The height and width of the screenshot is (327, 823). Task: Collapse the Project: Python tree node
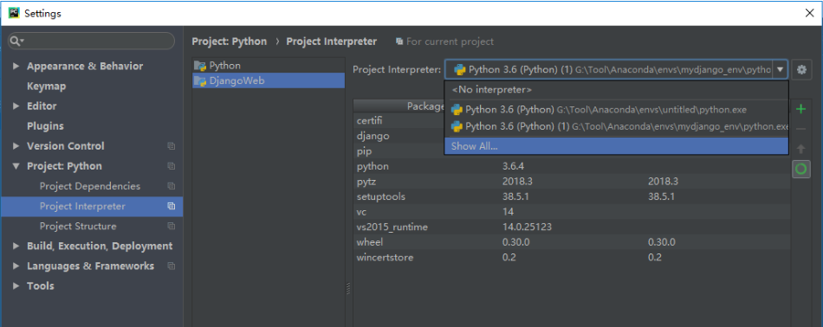pyautogui.click(x=16, y=166)
